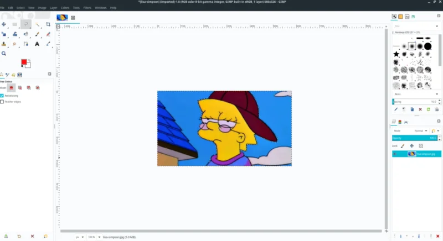443x241 pixels.
Task: Open the Basic brush tag dropdown
Action: [416, 94]
